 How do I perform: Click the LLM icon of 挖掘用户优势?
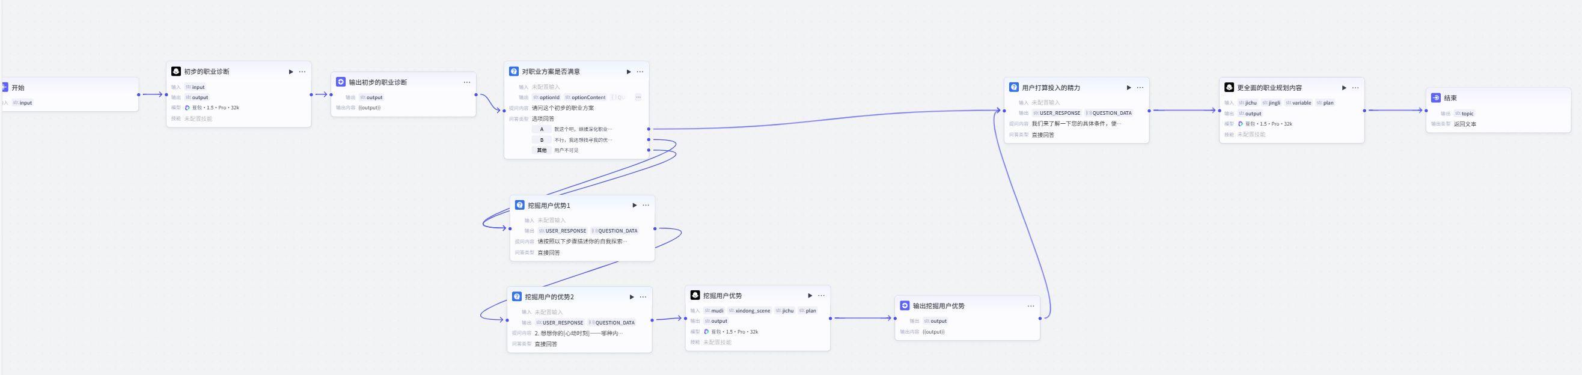coord(695,295)
